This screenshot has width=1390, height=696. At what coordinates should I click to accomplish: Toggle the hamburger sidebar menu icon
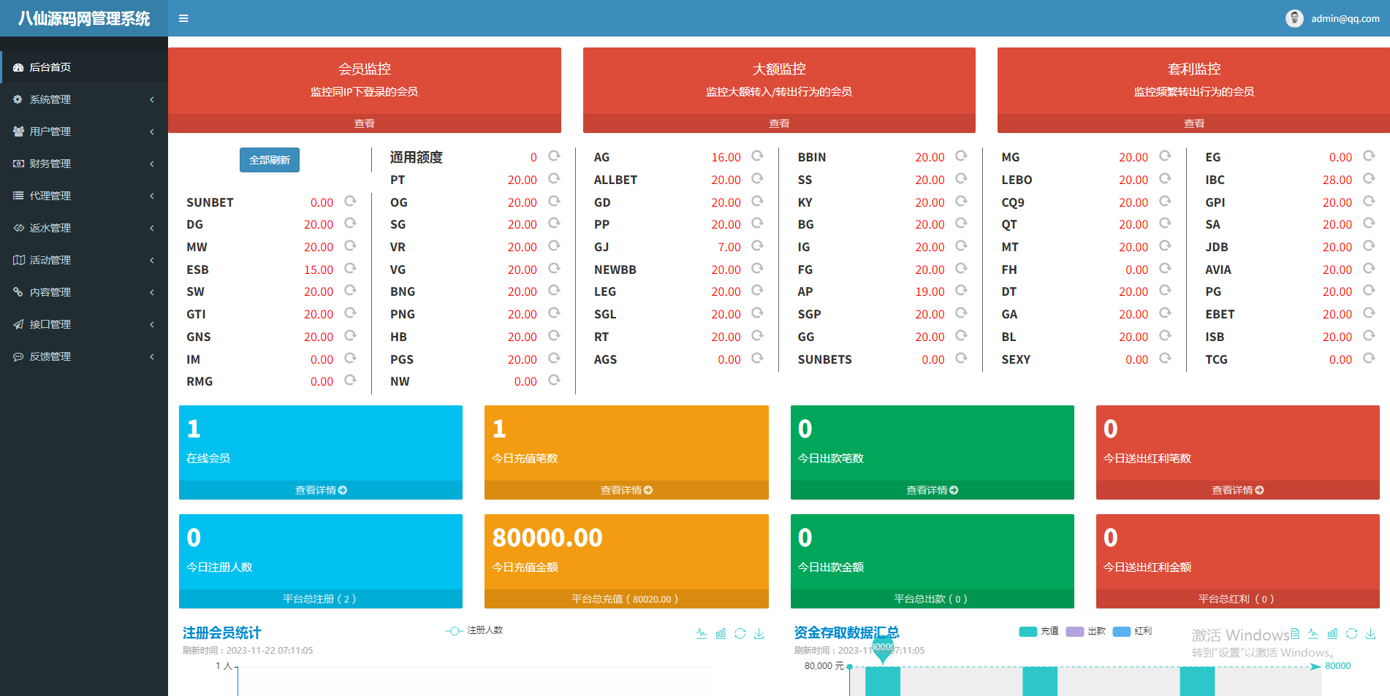[x=183, y=18]
